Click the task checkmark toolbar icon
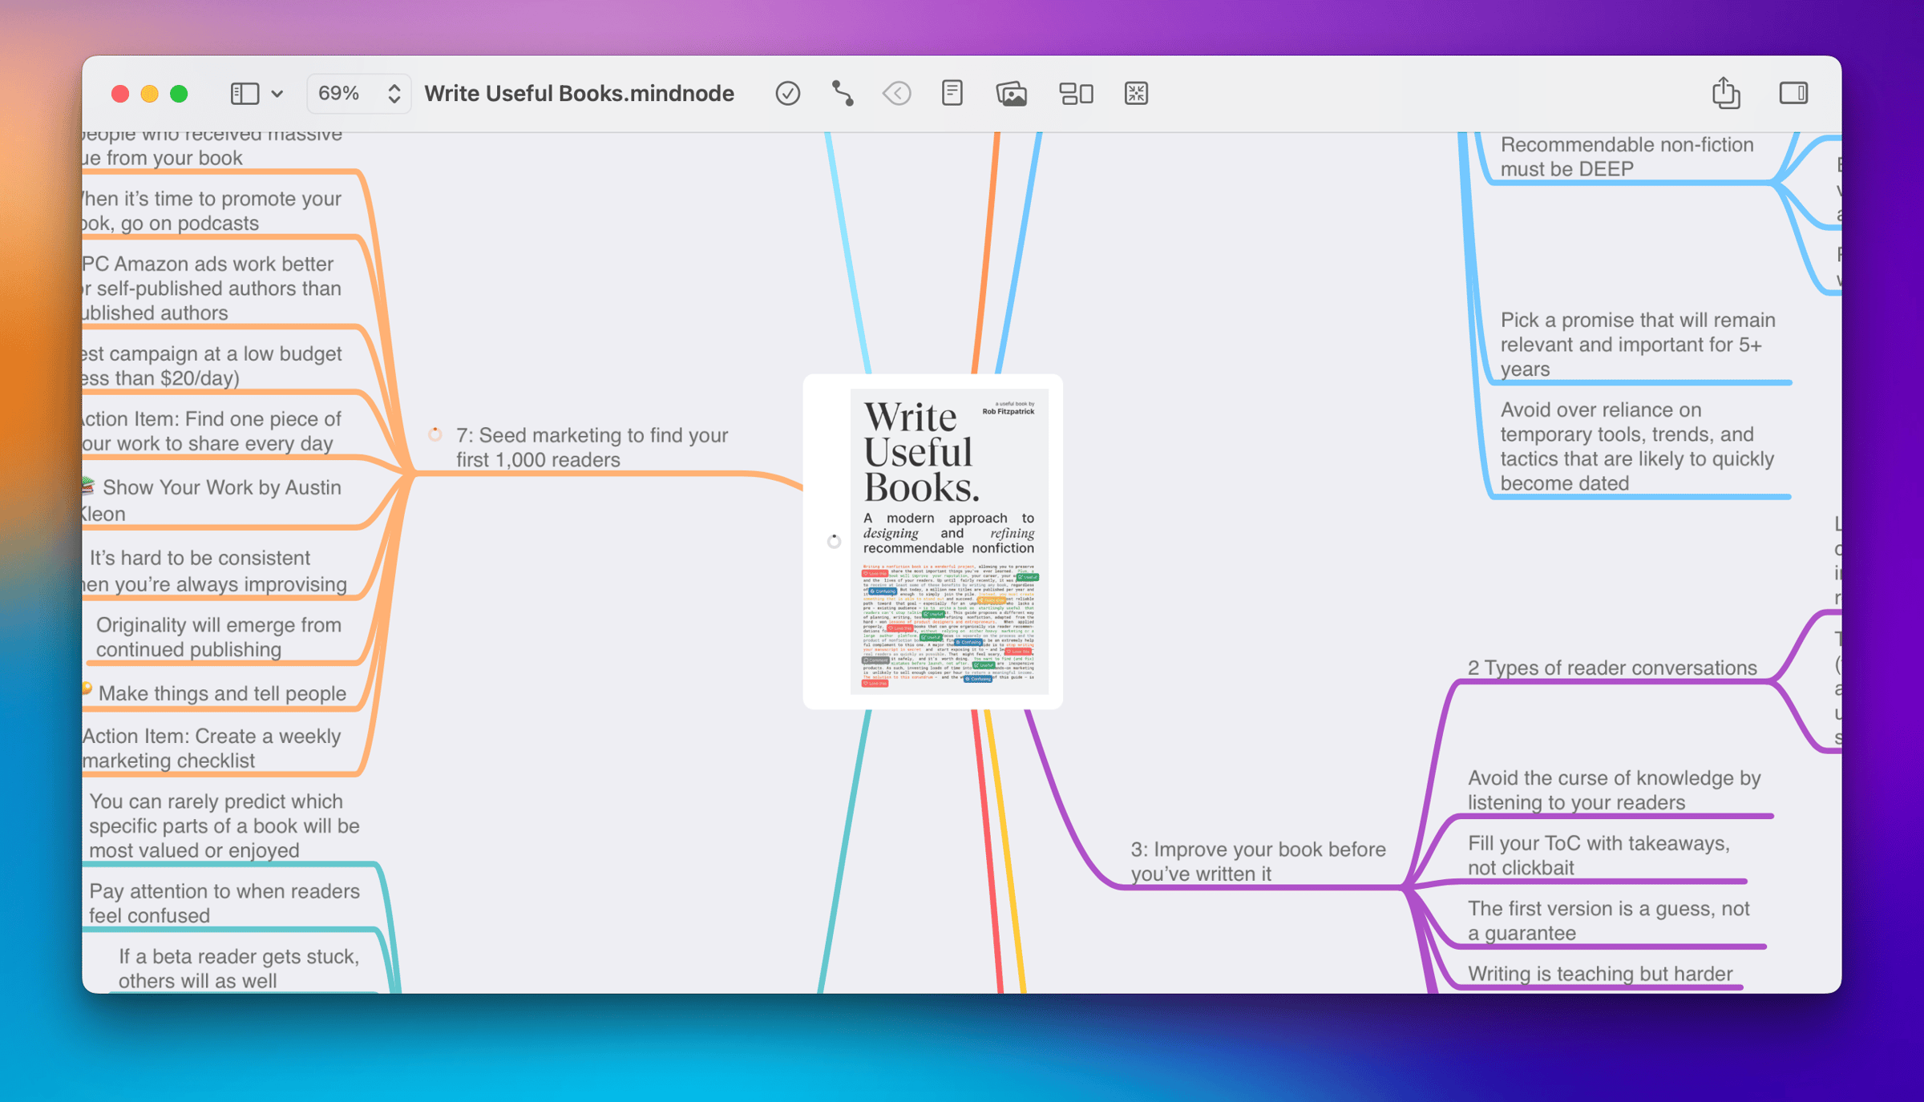 787,94
